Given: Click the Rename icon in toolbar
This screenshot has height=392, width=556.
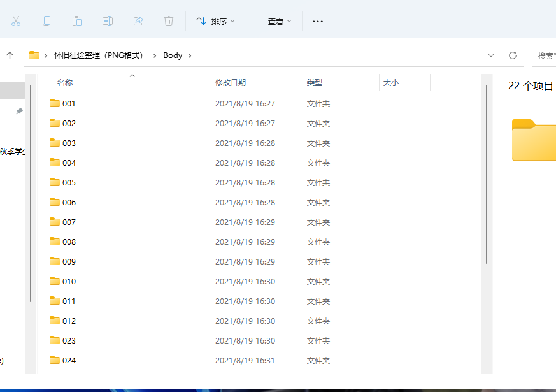Looking at the screenshot, I should (108, 21).
